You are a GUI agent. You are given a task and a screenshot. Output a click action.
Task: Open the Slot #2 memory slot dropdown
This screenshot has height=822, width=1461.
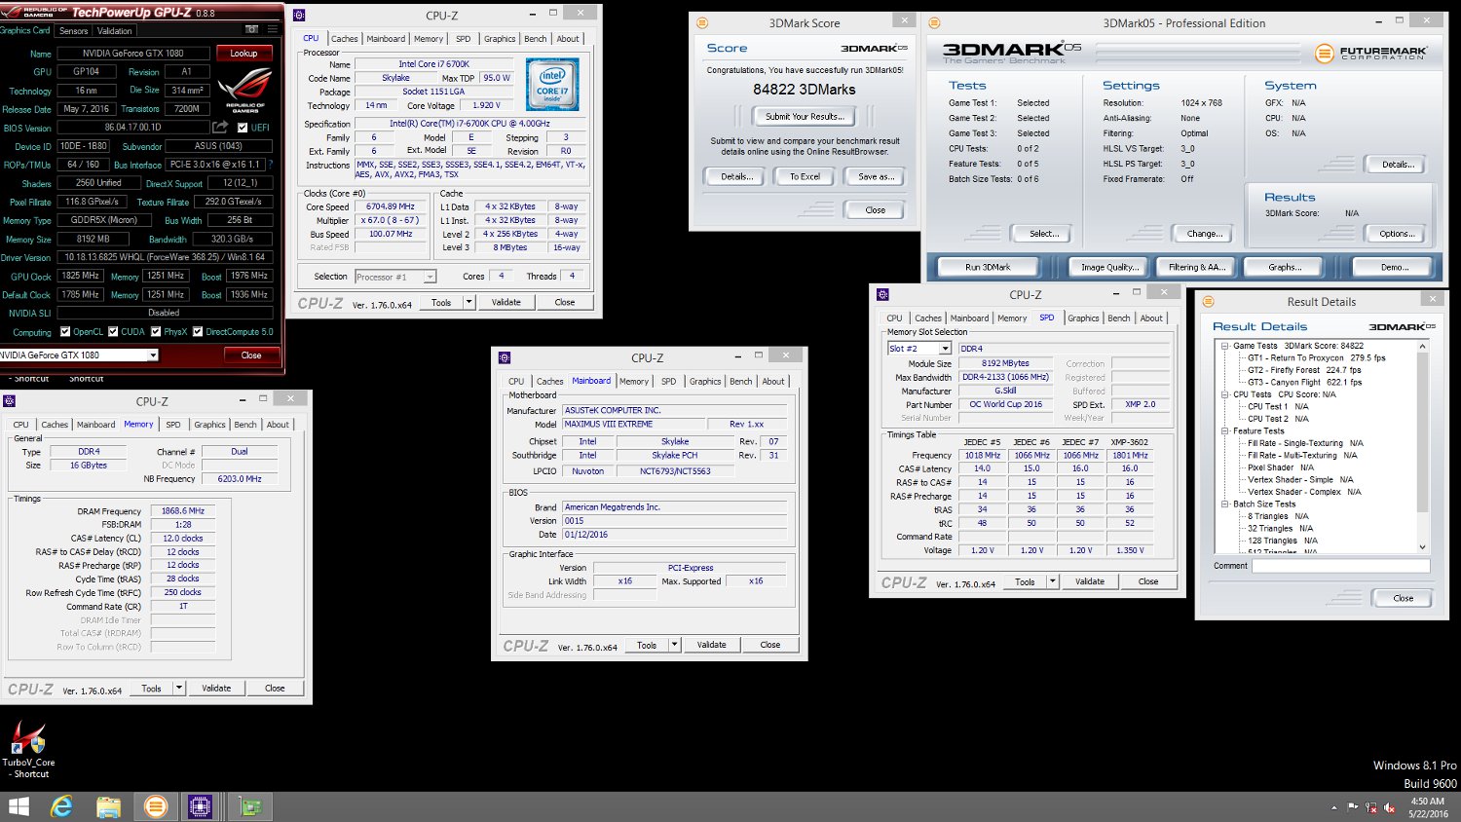click(x=945, y=348)
